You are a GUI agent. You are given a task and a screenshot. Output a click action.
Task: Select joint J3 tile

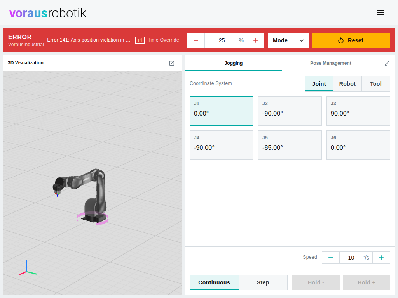click(358, 111)
